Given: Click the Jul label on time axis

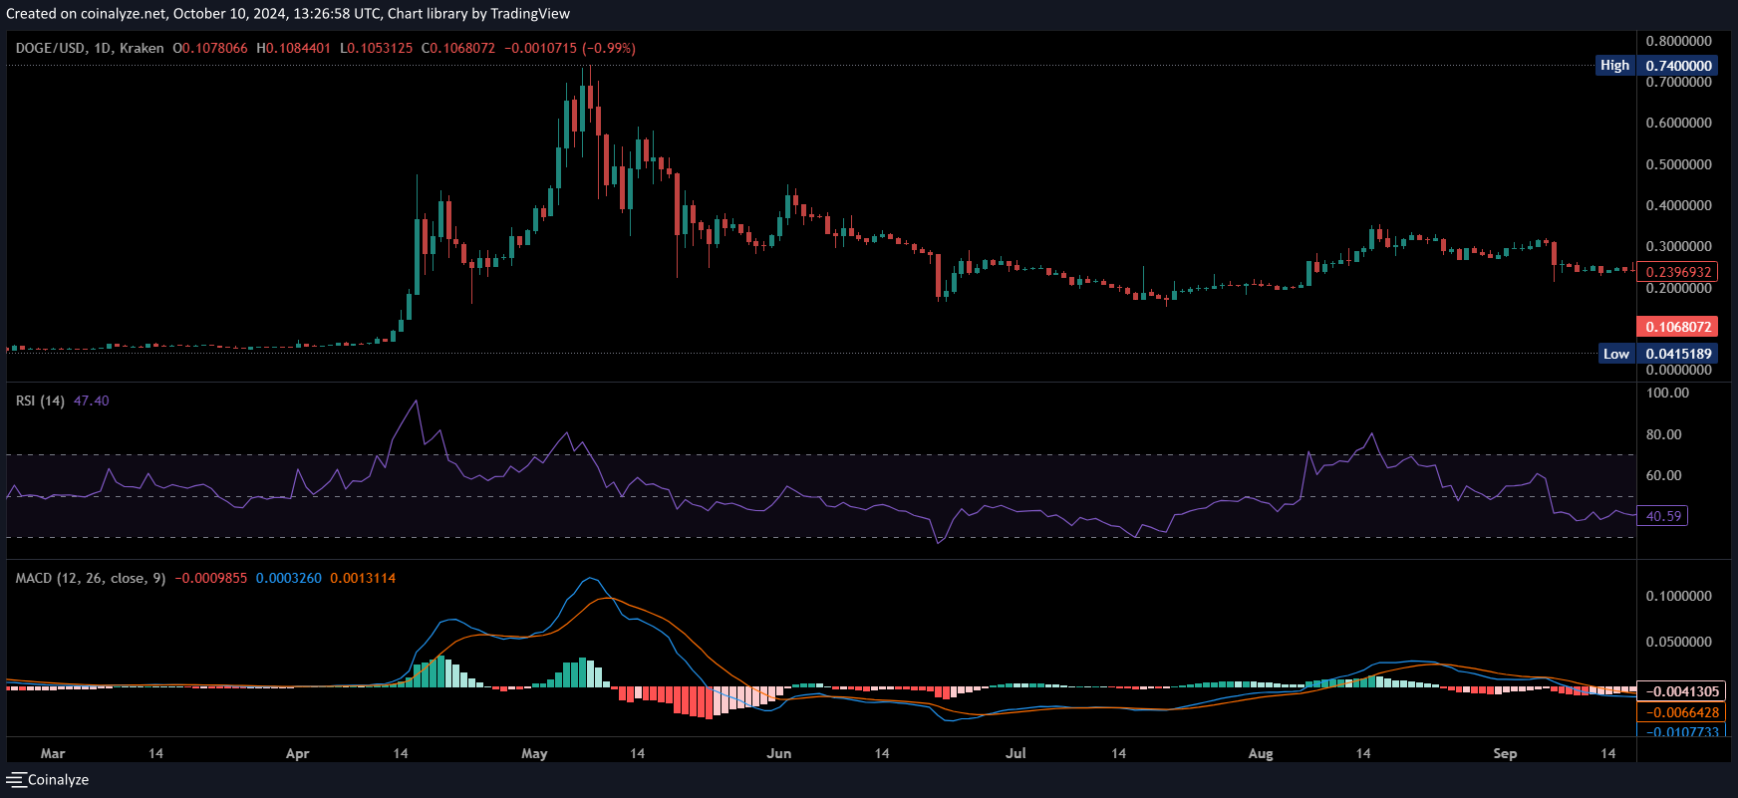Looking at the screenshot, I should tap(1015, 753).
